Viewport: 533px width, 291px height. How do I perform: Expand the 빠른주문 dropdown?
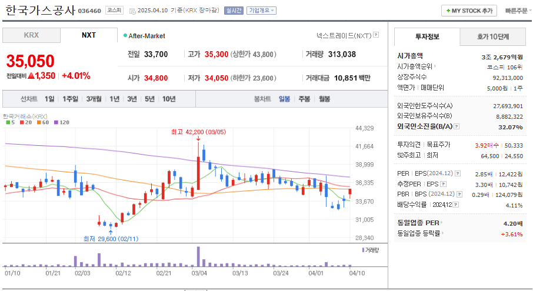pyautogui.click(x=518, y=11)
